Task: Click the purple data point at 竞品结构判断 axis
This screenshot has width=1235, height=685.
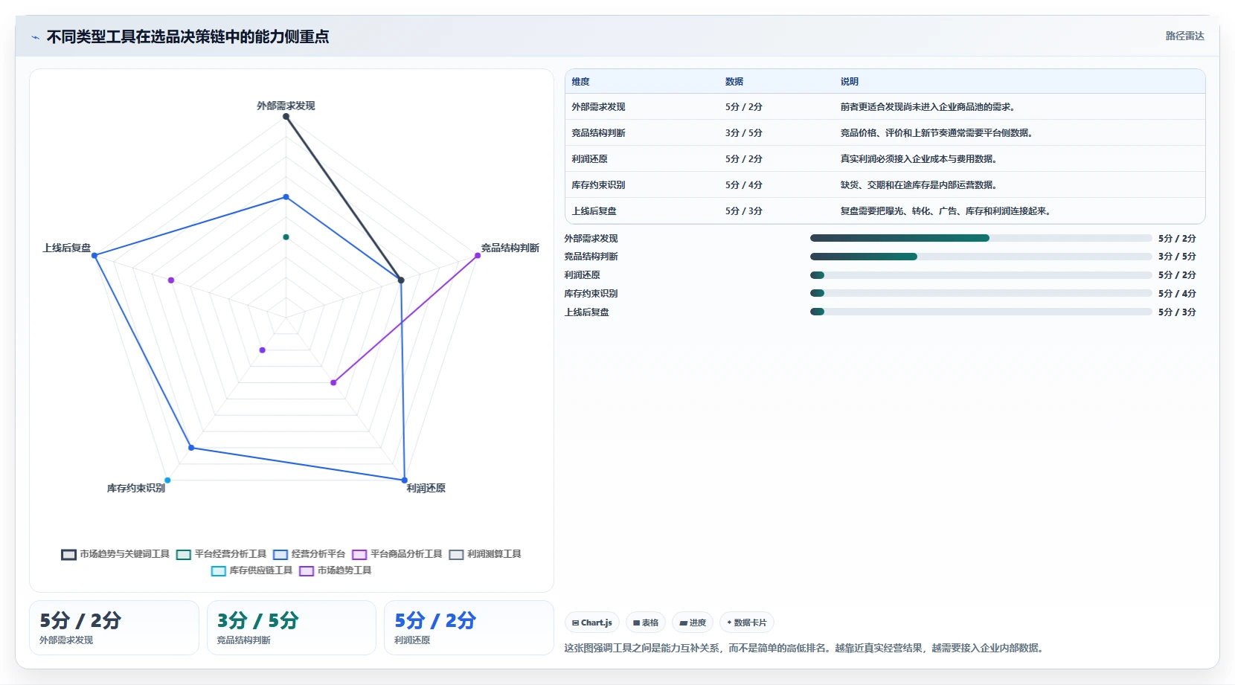Action: (478, 256)
